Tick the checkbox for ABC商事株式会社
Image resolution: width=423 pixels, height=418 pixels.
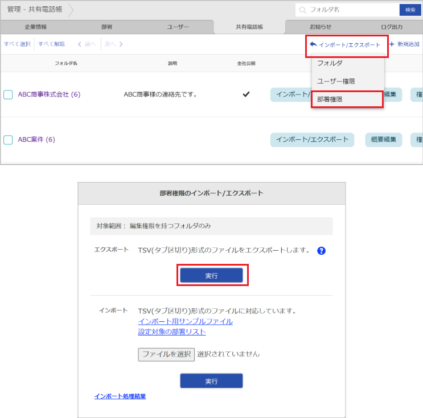coord(8,94)
